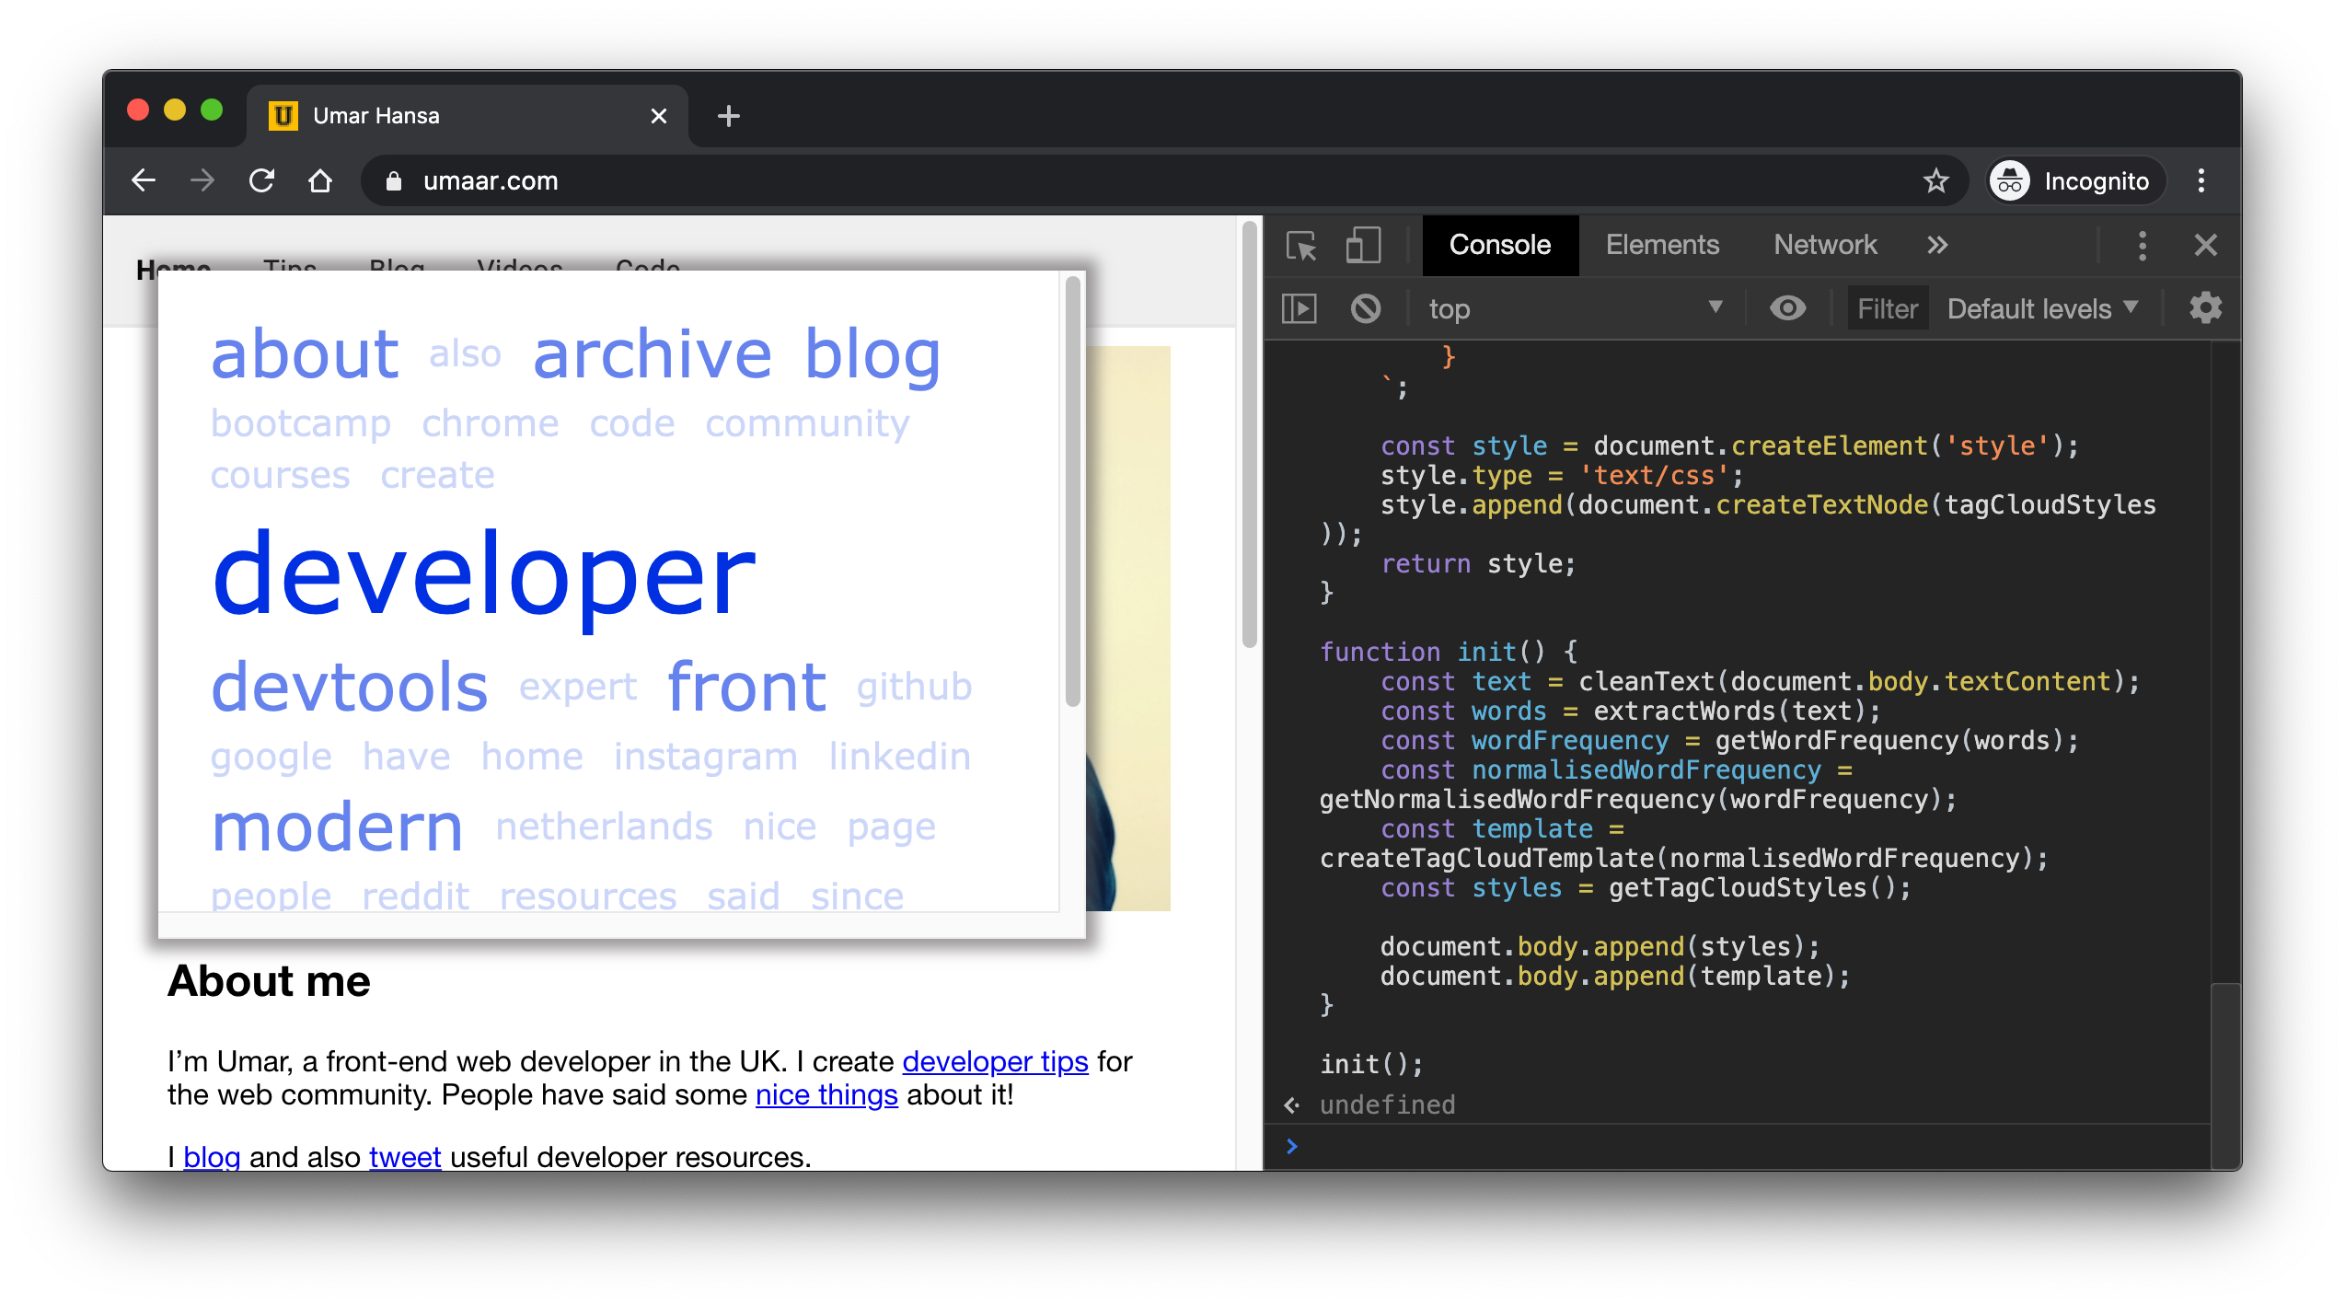
Task: Expand the Default levels dropdown
Action: pyautogui.click(x=2046, y=306)
